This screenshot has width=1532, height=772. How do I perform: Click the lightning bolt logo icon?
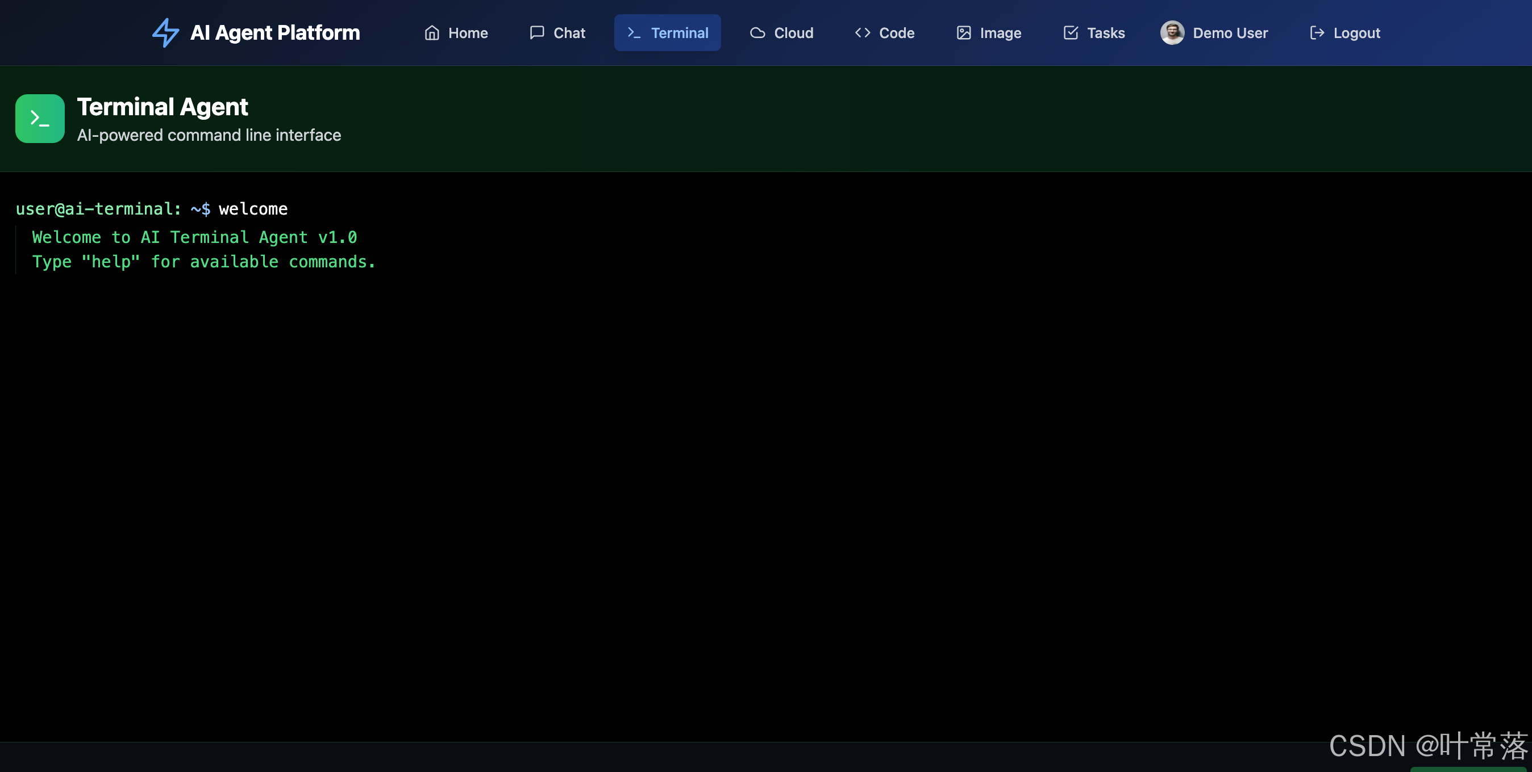click(165, 33)
